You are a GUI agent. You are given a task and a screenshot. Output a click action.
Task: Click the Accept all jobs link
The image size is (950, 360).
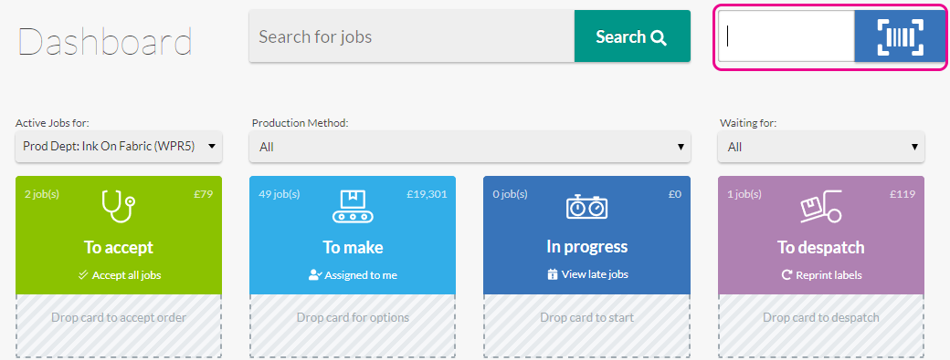coord(126,275)
